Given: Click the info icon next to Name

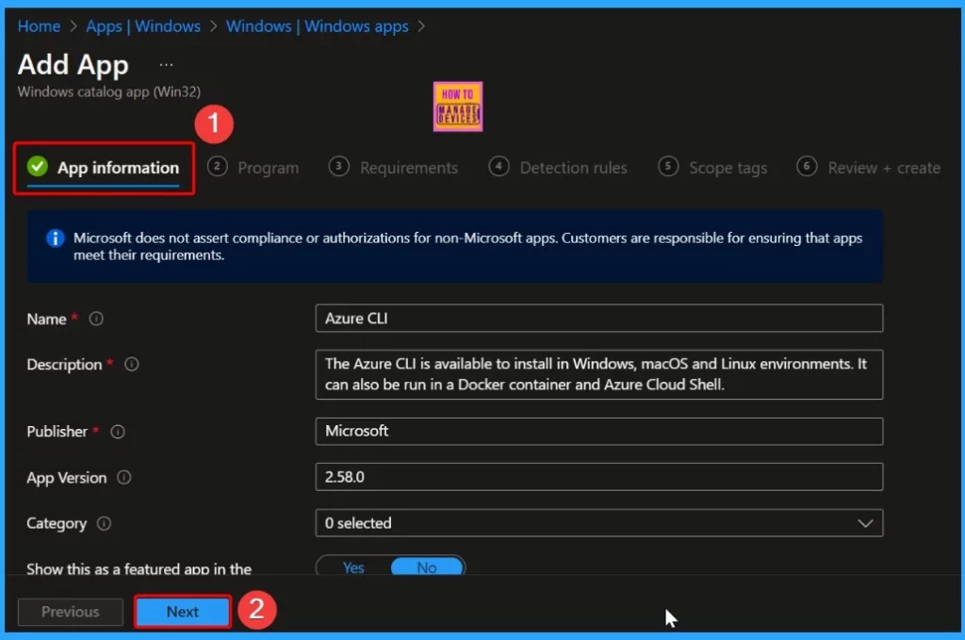Looking at the screenshot, I should tap(96, 319).
